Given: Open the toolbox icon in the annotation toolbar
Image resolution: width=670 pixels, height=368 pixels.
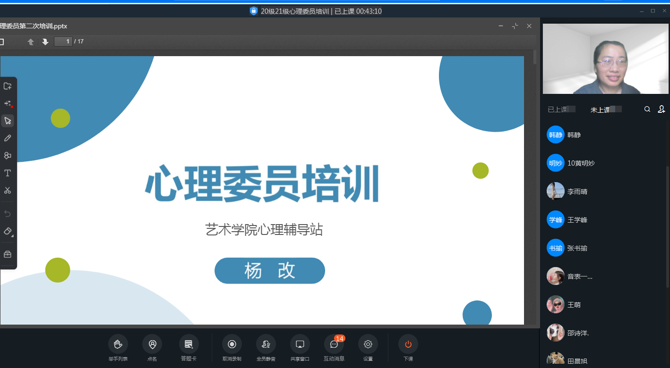Looking at the screenshot, I should pos(8,255).
